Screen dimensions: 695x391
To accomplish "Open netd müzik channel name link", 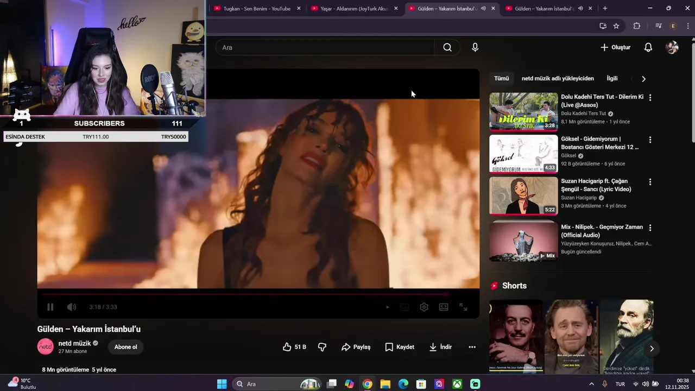I will click(74, 343).
